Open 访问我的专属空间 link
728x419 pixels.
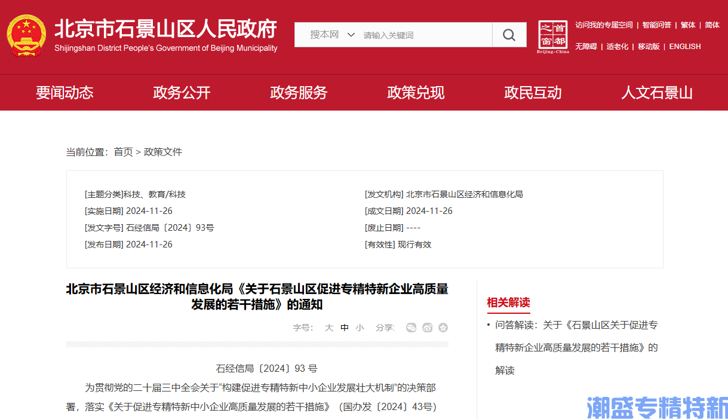604,25
